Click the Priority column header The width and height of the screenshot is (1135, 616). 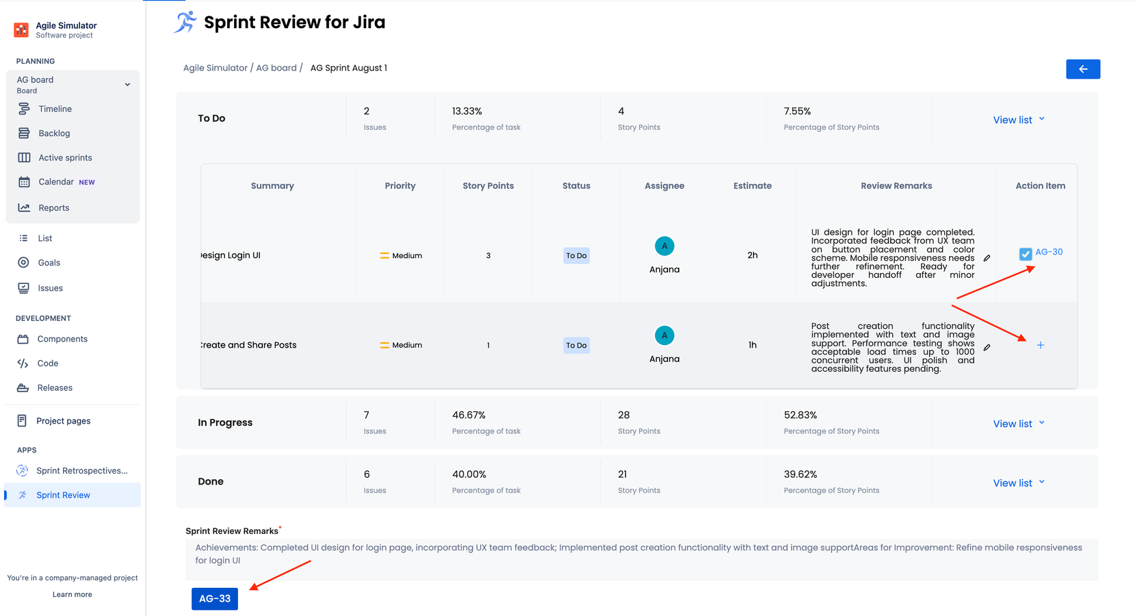(x=400, y=185)
